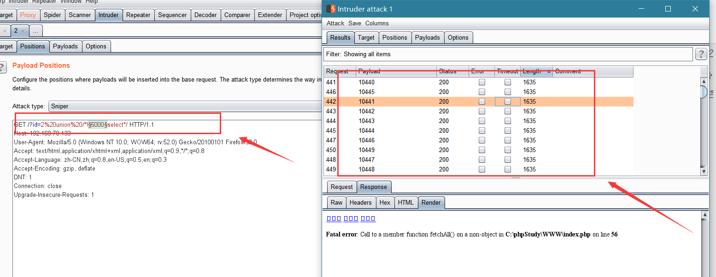This screenshot has height=277, width=716.
Task: Select the Positions tab in attack window
Action: point(395,37)
